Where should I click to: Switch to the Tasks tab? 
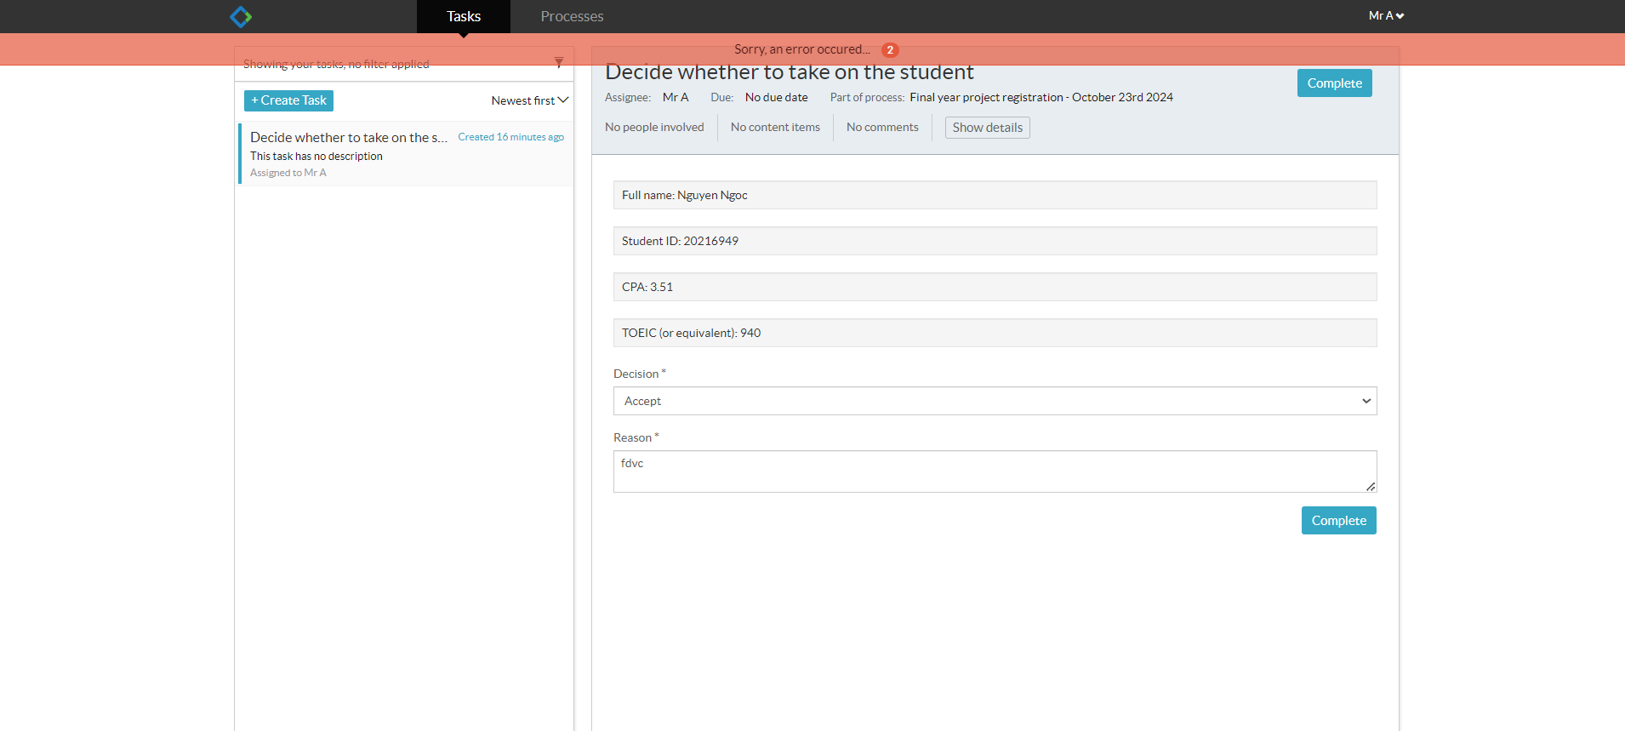tap(464, 16)
